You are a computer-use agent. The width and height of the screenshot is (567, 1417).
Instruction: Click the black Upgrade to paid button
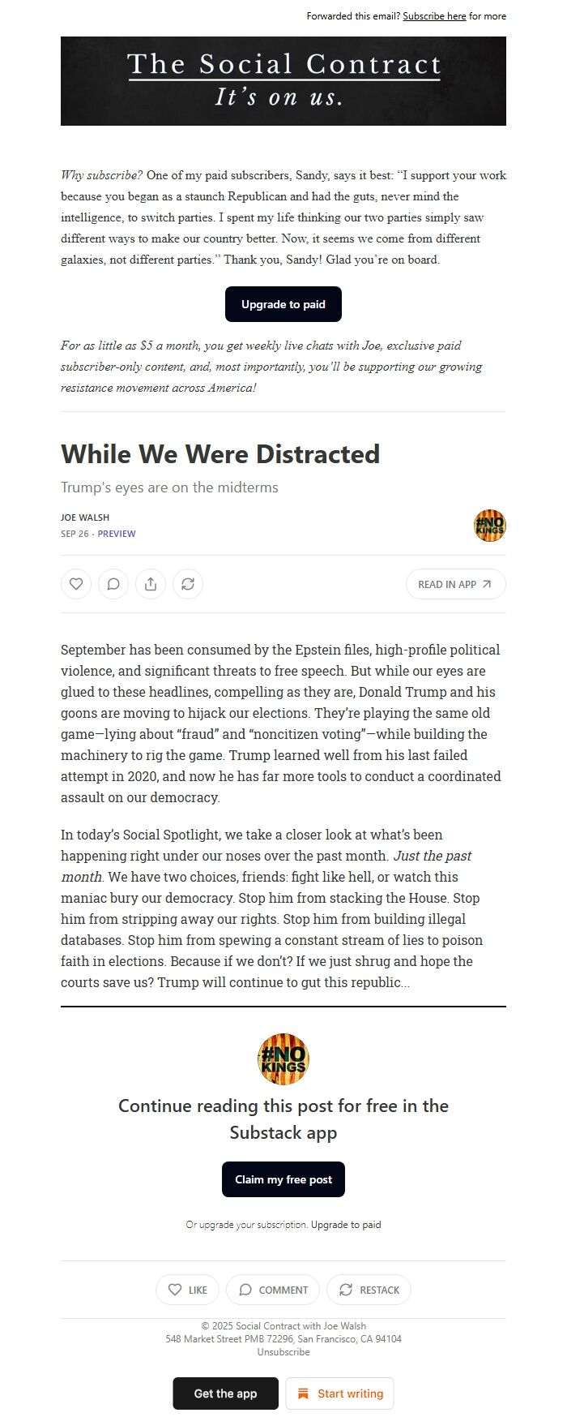[283, 304]
